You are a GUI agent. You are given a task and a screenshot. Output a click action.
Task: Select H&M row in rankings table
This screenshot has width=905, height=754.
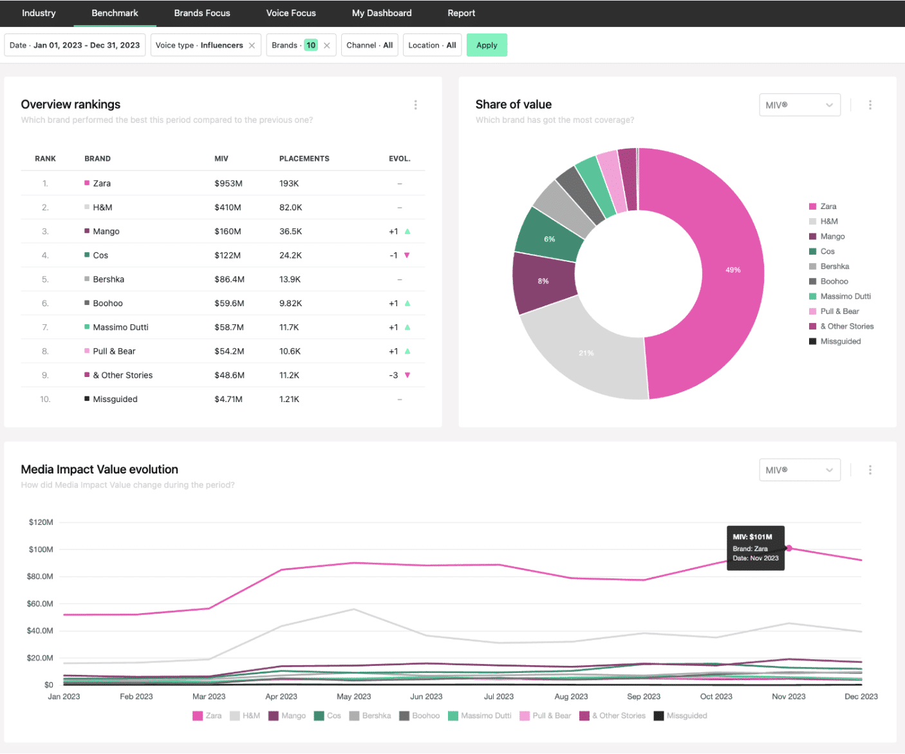point(223,207)
